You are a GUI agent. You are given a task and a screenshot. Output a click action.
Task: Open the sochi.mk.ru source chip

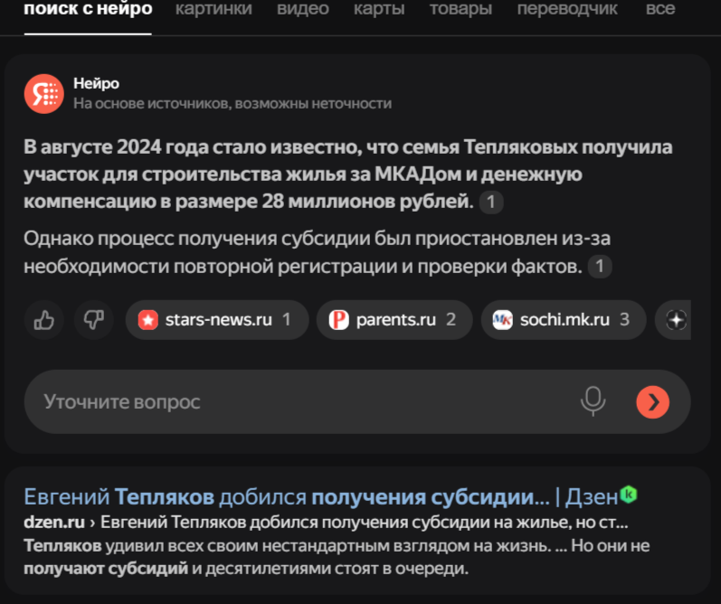[564, 320]
